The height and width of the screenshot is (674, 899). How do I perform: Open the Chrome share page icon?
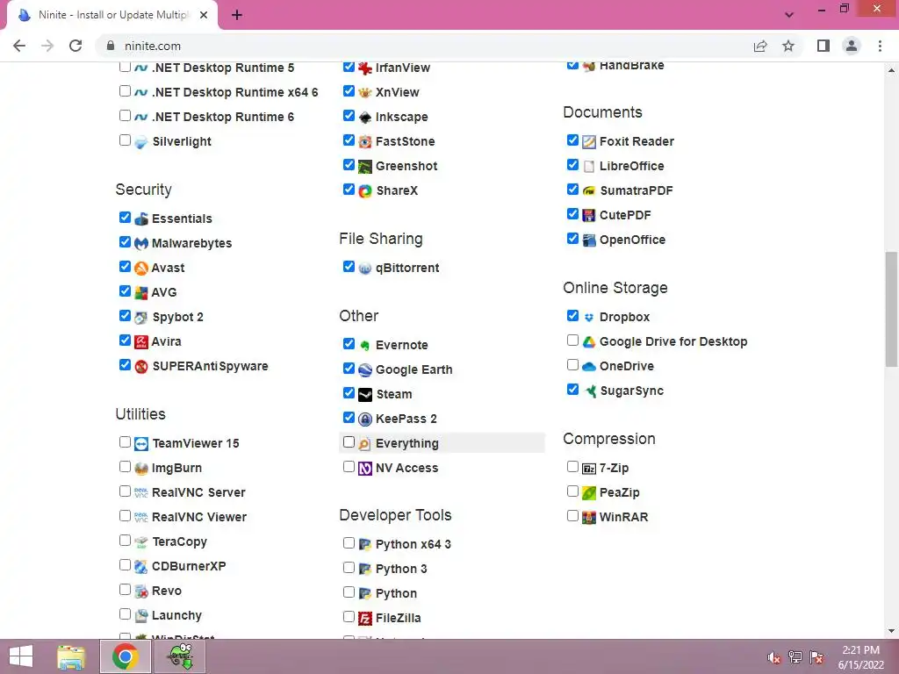pos(760,46)
